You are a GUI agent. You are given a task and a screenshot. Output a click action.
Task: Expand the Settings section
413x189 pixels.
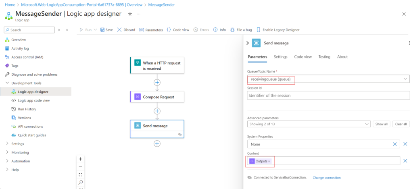click(7, 144)
